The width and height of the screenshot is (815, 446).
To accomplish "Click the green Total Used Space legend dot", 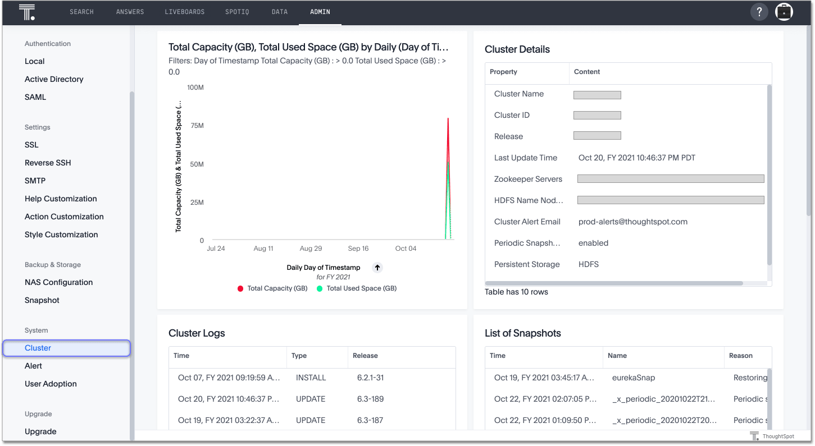I will [320, 288].
